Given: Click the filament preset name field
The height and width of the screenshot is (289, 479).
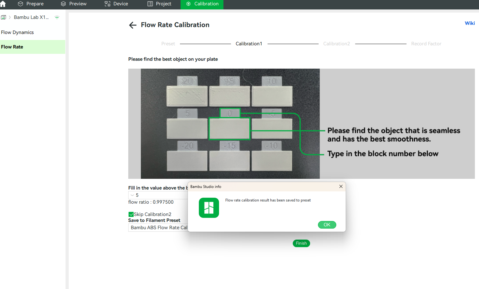Looking at the screenshot, I should tap(158, 228).
